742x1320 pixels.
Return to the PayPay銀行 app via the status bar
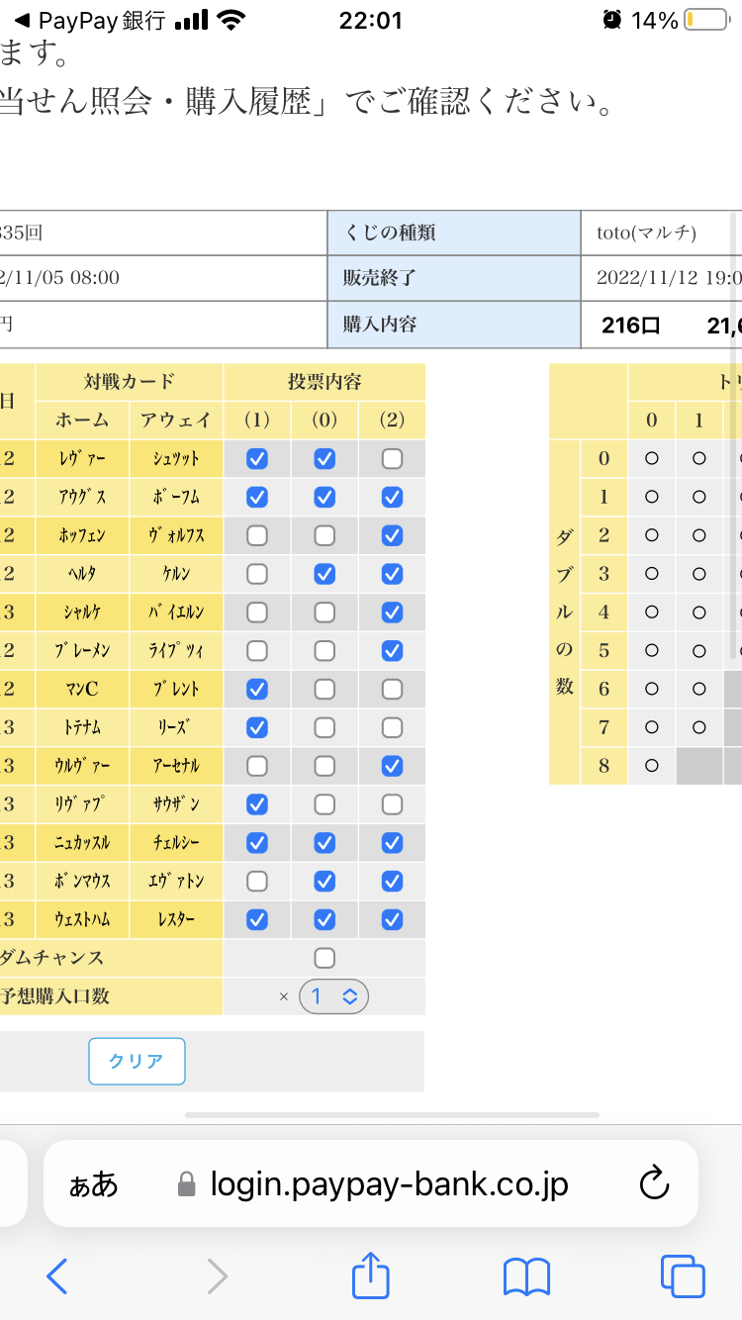point(89,20)
